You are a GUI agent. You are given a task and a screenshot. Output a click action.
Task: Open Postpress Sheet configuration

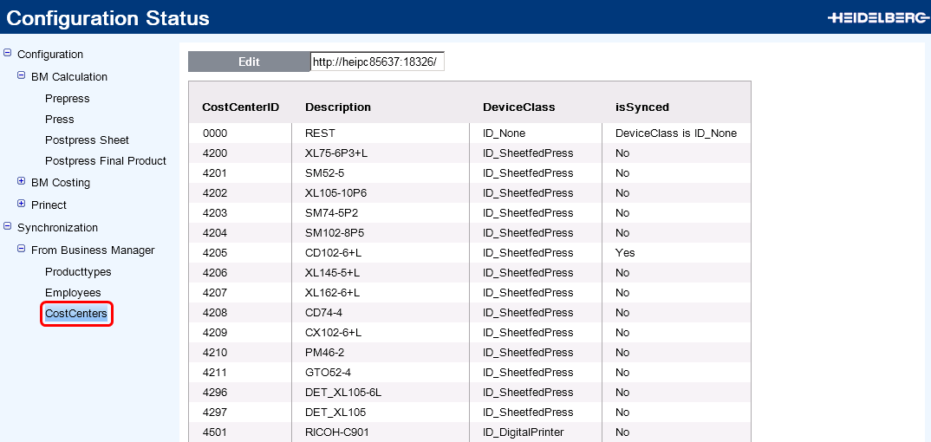pyautogui.click(x=87, y=140)
